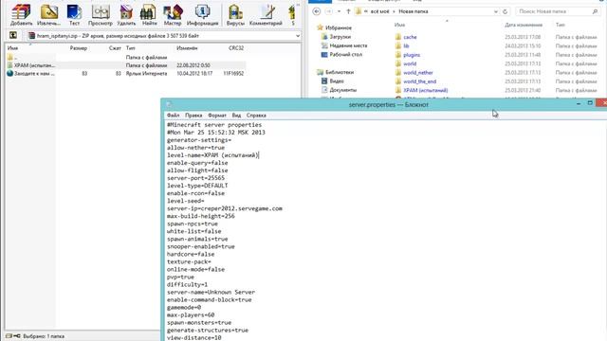Sort WinRAR list by CRC32 column
The height and width of the screenshot is (341, 607).
[236, 48]
